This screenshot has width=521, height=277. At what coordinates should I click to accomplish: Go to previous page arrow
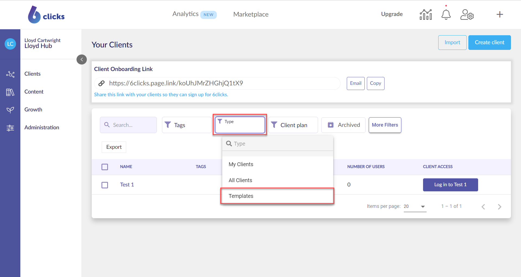(483, 207)
